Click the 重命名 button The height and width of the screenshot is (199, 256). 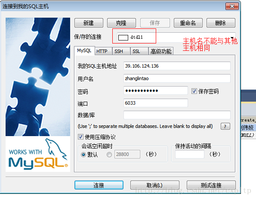pos(188,23)
